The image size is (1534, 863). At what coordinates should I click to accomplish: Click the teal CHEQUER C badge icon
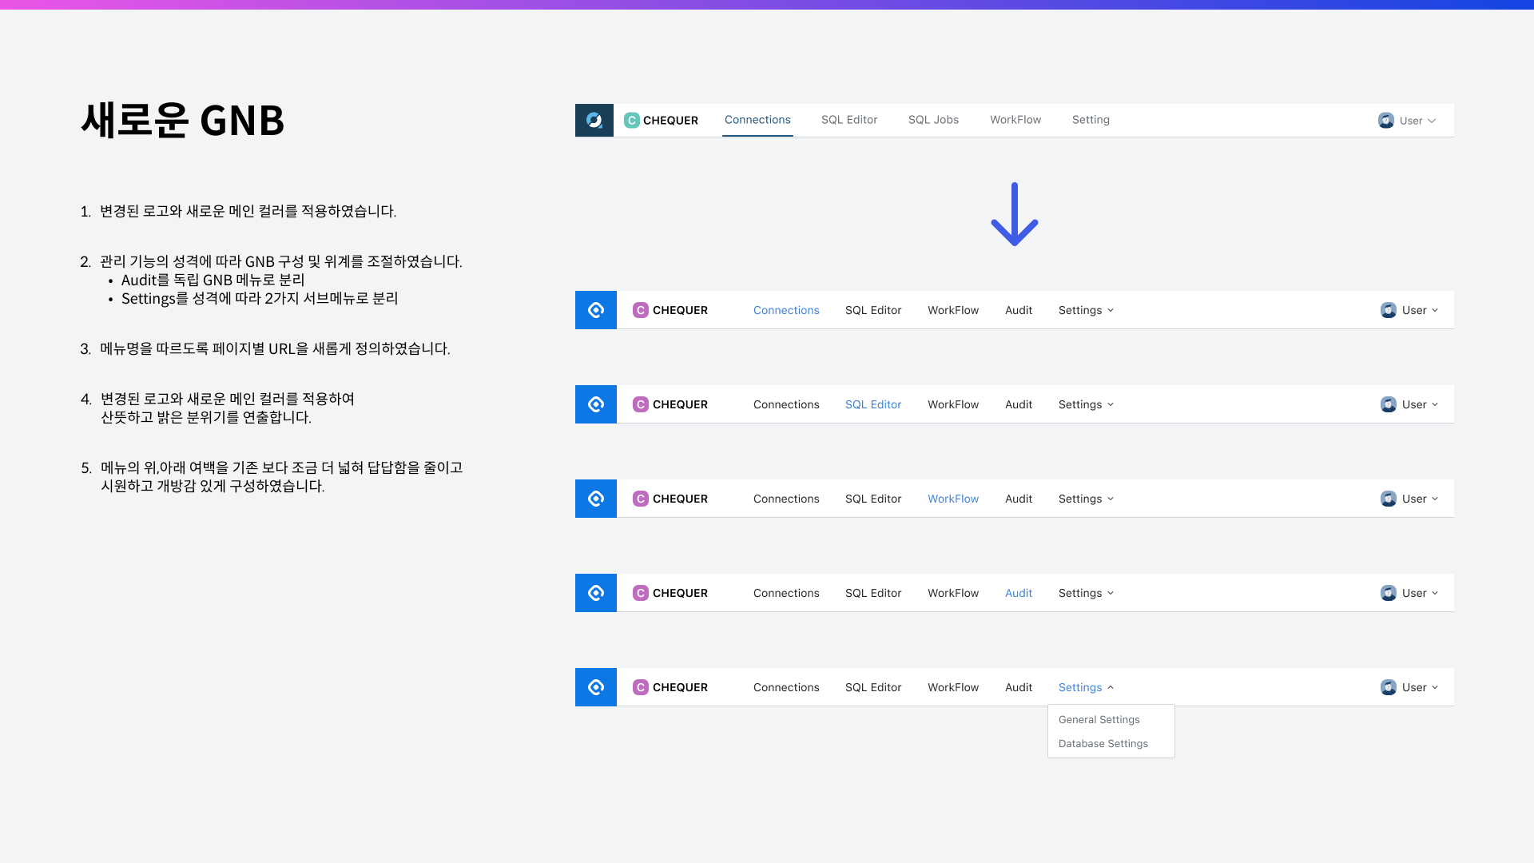(x=631, y=120)
